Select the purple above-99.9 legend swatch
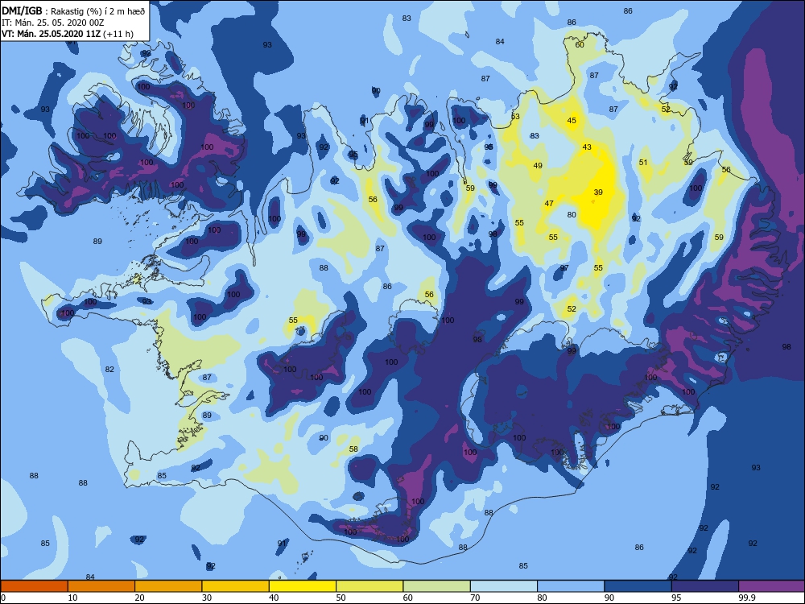The width and height of the screenshot is (805, 604). click(772, 586)
